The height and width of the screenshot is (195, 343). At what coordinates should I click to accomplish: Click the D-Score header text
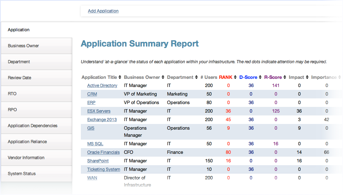pos(248,77)
